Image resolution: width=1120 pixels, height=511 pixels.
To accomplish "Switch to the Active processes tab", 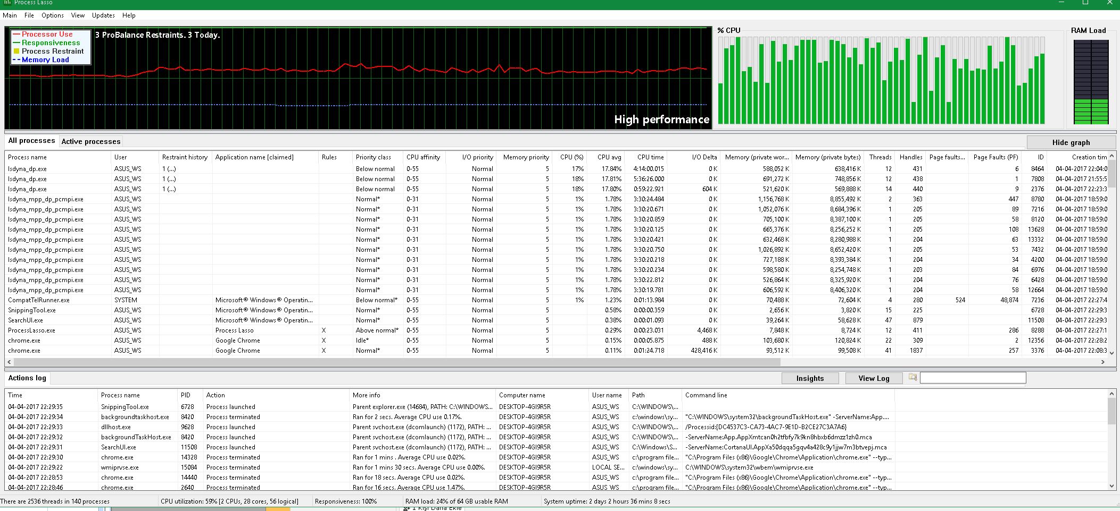I will (x=91, y=141).
